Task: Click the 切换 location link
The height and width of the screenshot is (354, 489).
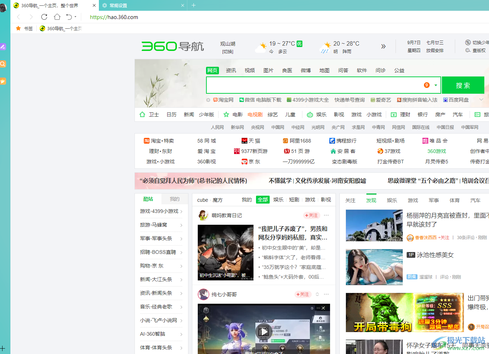Action: point(228,52)
